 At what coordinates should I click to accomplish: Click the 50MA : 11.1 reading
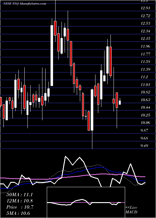pos(19,195)
